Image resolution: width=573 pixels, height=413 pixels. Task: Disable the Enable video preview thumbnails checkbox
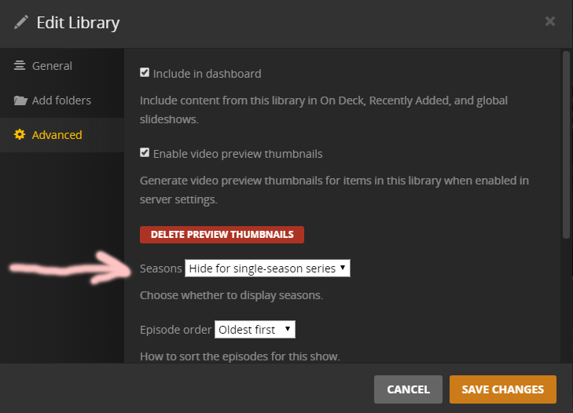coord(145,153)
